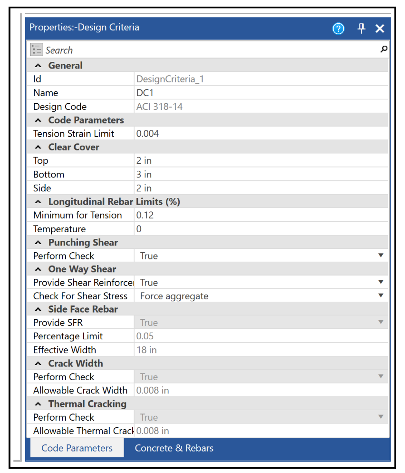The width and height of the screenshot is (405, 473).
Task: Select the Design Code property label
Action: (60, 107)
